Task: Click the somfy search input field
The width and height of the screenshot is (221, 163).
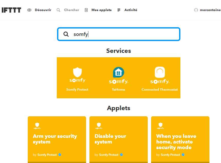Action: 123,34
